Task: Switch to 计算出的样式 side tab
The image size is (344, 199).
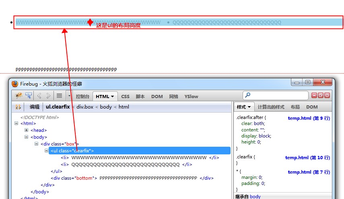Action: pyautogui.click(x=271, y=107)
